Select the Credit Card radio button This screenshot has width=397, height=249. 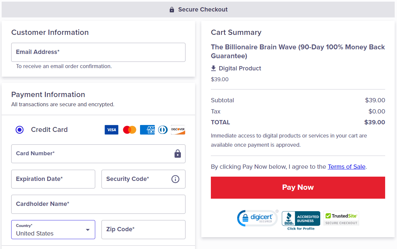(20, 130)
